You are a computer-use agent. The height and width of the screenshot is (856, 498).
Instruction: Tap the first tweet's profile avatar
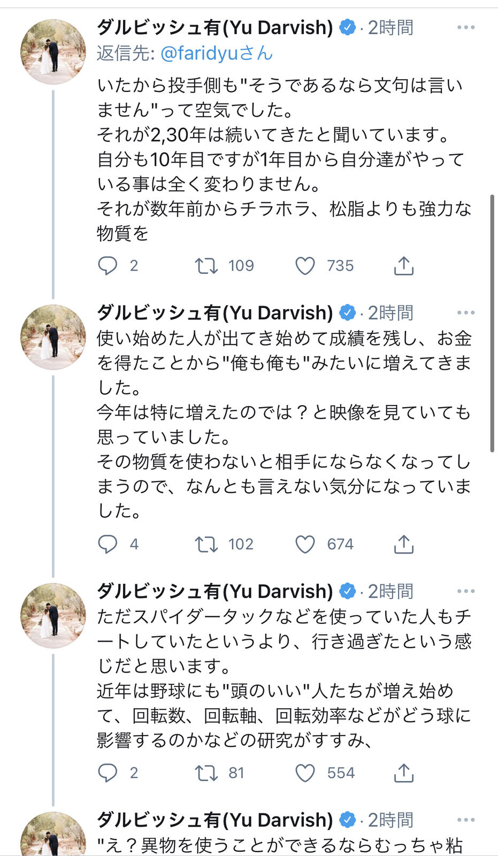click(x=53, y=52)
